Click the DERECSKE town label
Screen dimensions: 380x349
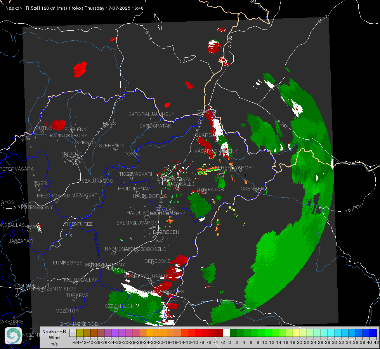158,261
